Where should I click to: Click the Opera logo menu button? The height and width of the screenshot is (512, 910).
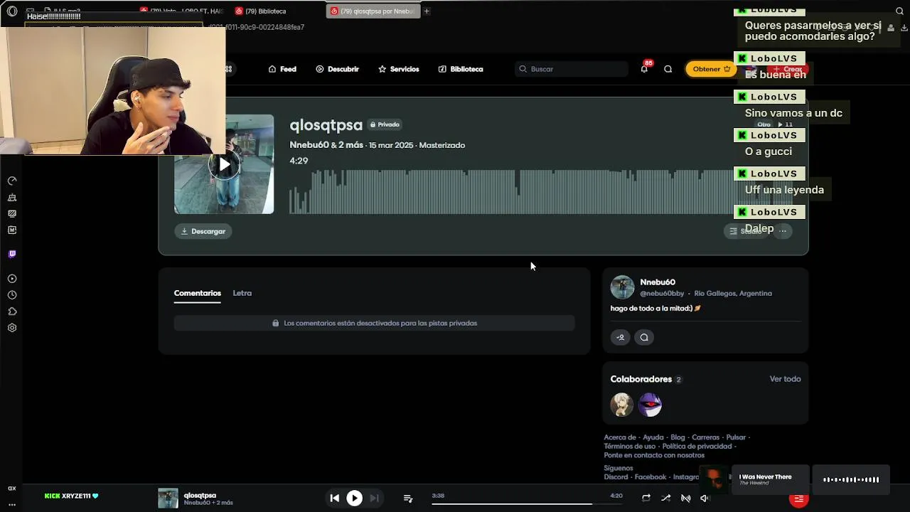coord(12,11)
